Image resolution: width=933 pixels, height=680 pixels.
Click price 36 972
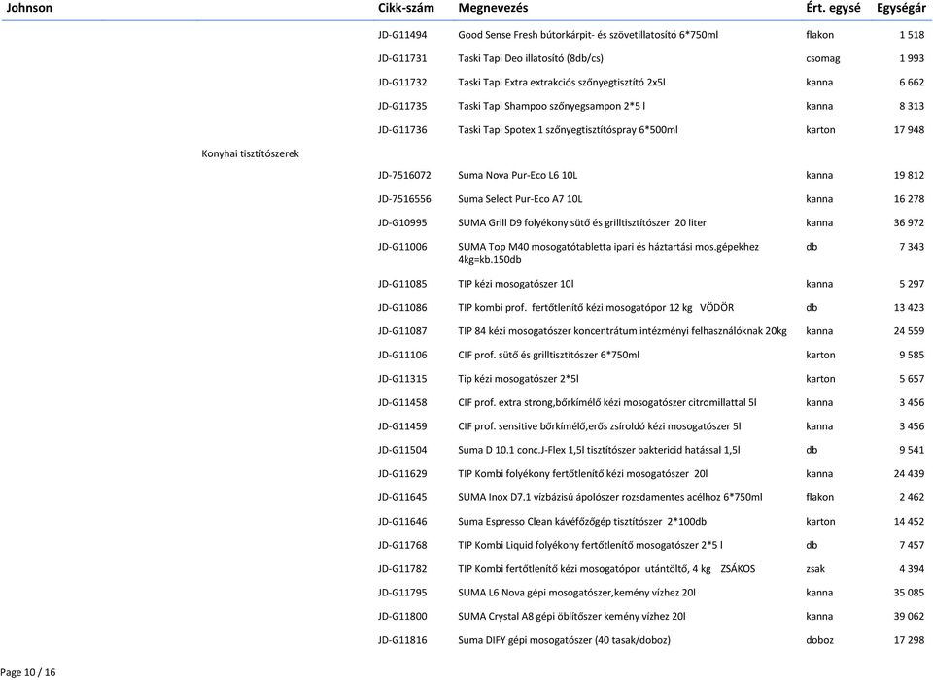910,222
